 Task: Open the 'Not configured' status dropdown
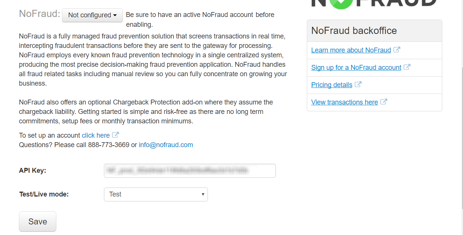(92, 15)
